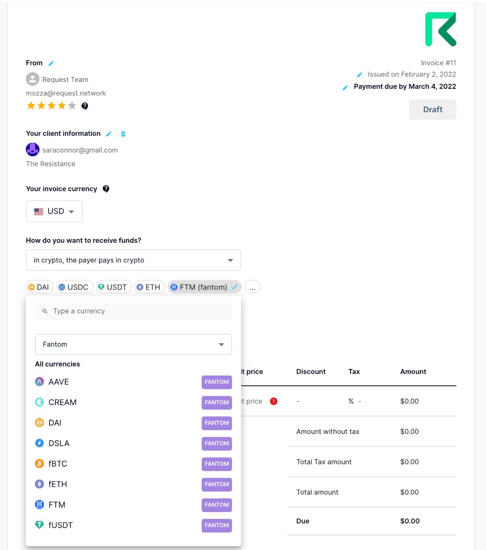Click the FANTOM badge next to fUSDT
Screen dimensions: 486x550
point(217,525)
